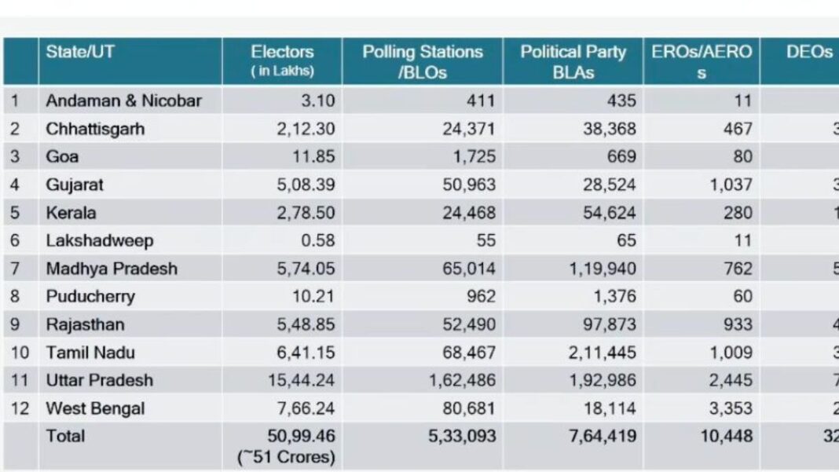Select the Political Party BLAs header
This screenshot has height=472, width=839.
coord(573,61)
